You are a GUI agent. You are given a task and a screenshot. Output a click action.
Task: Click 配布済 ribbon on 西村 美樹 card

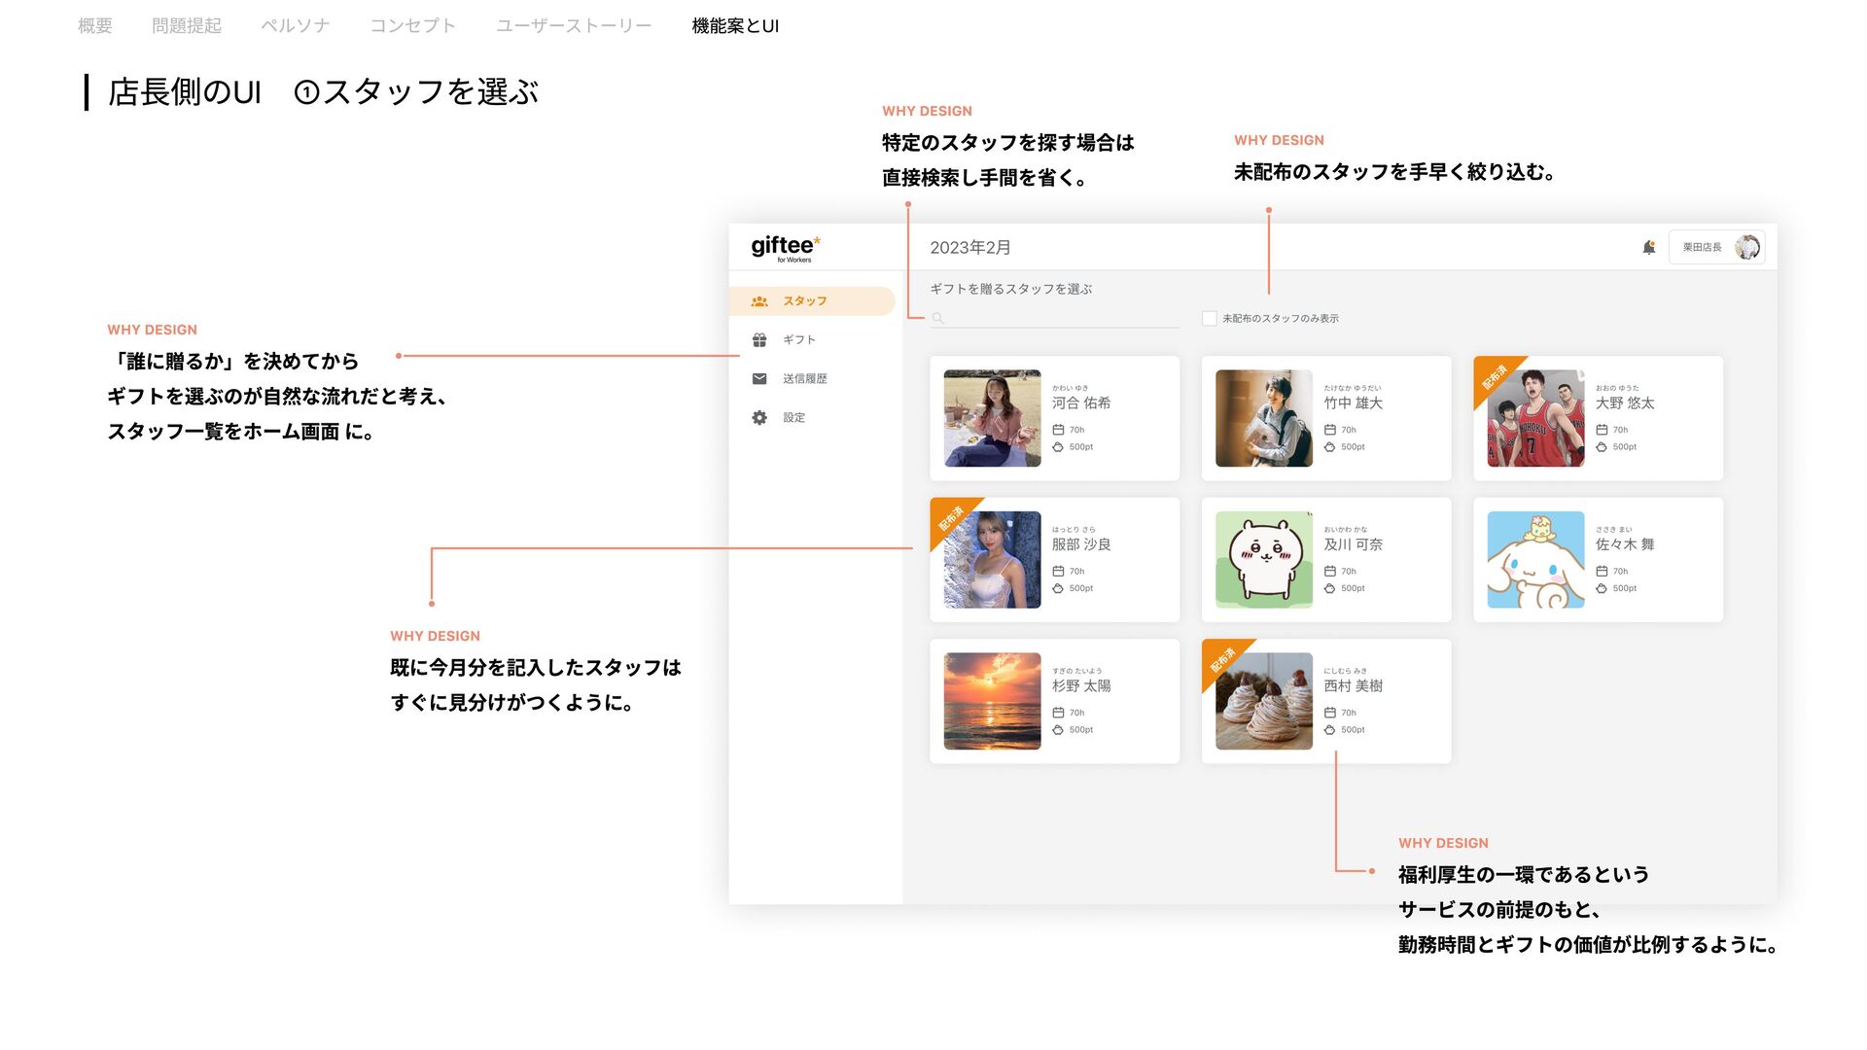click(x=1223, y=659)
